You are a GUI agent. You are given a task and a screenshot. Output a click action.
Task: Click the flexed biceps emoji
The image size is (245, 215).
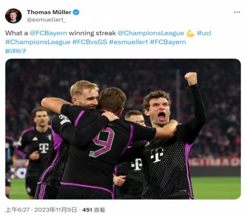[x=191, y=33]
